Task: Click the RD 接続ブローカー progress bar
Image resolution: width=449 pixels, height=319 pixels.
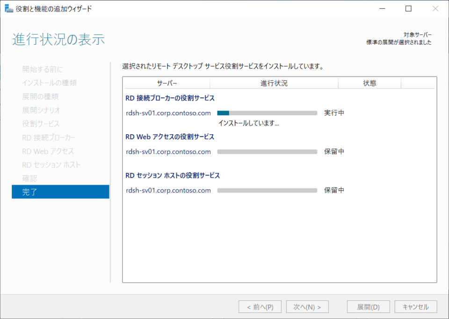Action: click(x=267, y=113)
